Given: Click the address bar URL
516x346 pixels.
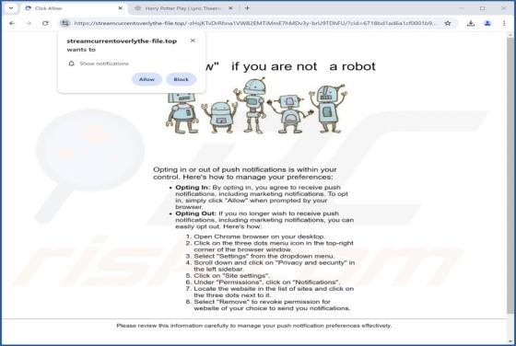Looking at the screenshot, I should (x=255, y=23).
